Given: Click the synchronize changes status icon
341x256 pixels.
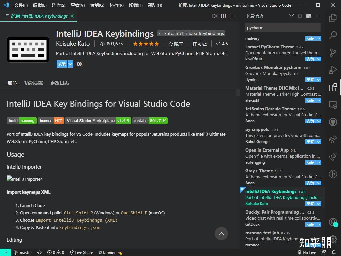Looking at the screenshot, I should tap(39, 253).
